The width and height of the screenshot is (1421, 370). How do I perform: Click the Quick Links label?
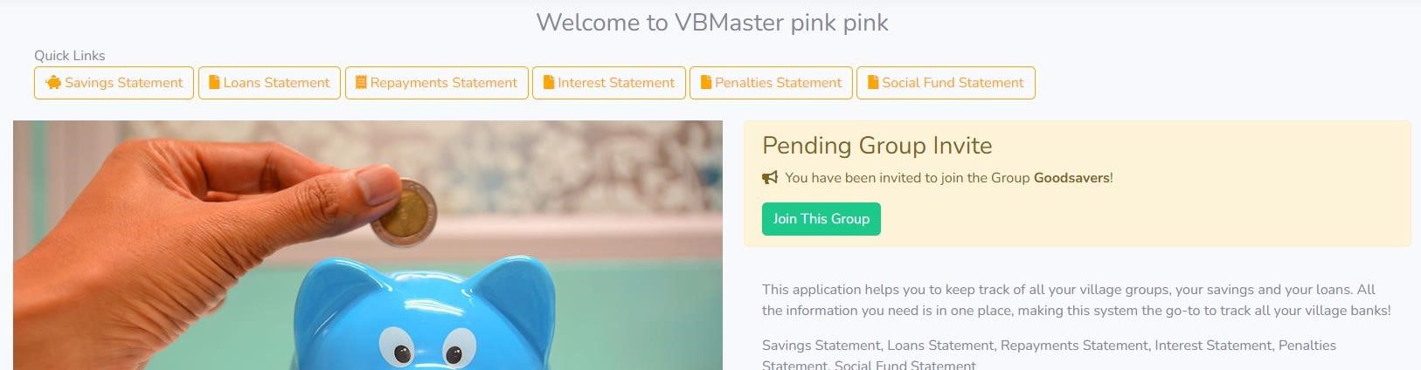tap(70, 56)
